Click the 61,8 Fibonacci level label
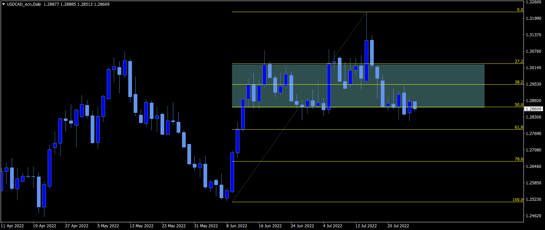The height and width of the screenshot is (230, 545). [x=519, y=127]
